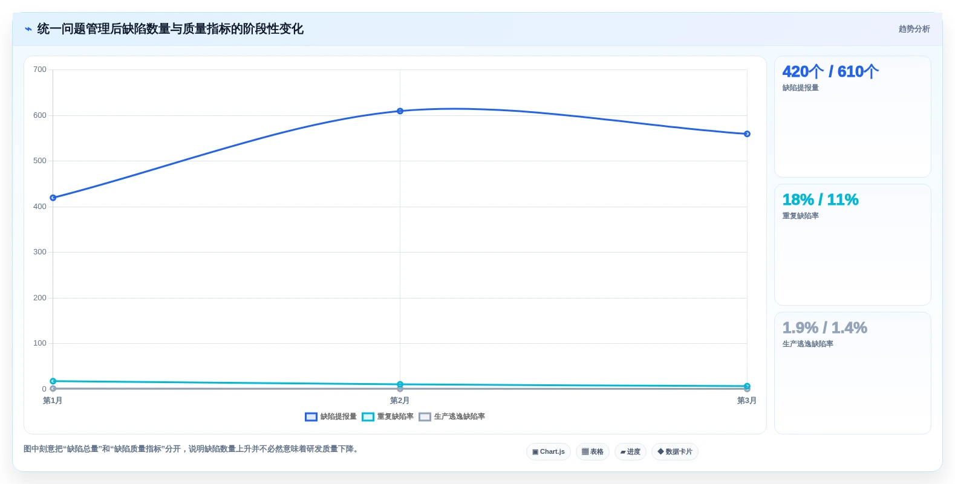955x484 pixels.
Task: Click the 进度 tag chip
Action: coord(630,452)
